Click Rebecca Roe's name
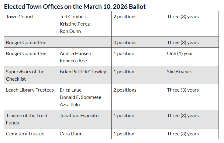 pyautogui.click(x=73, y=61)
